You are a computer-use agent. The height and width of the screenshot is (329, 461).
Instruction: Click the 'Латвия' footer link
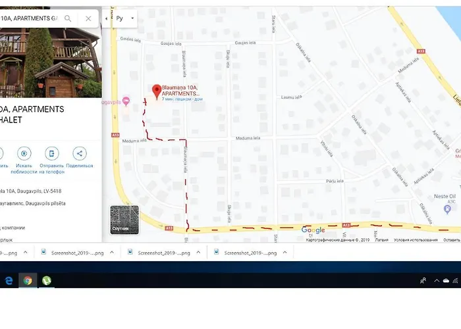coord(381,240)
